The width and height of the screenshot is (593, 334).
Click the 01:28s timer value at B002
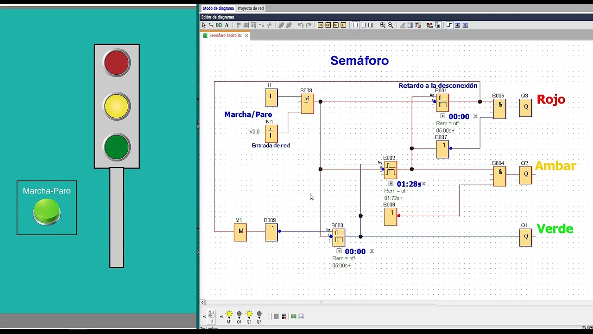409,184
